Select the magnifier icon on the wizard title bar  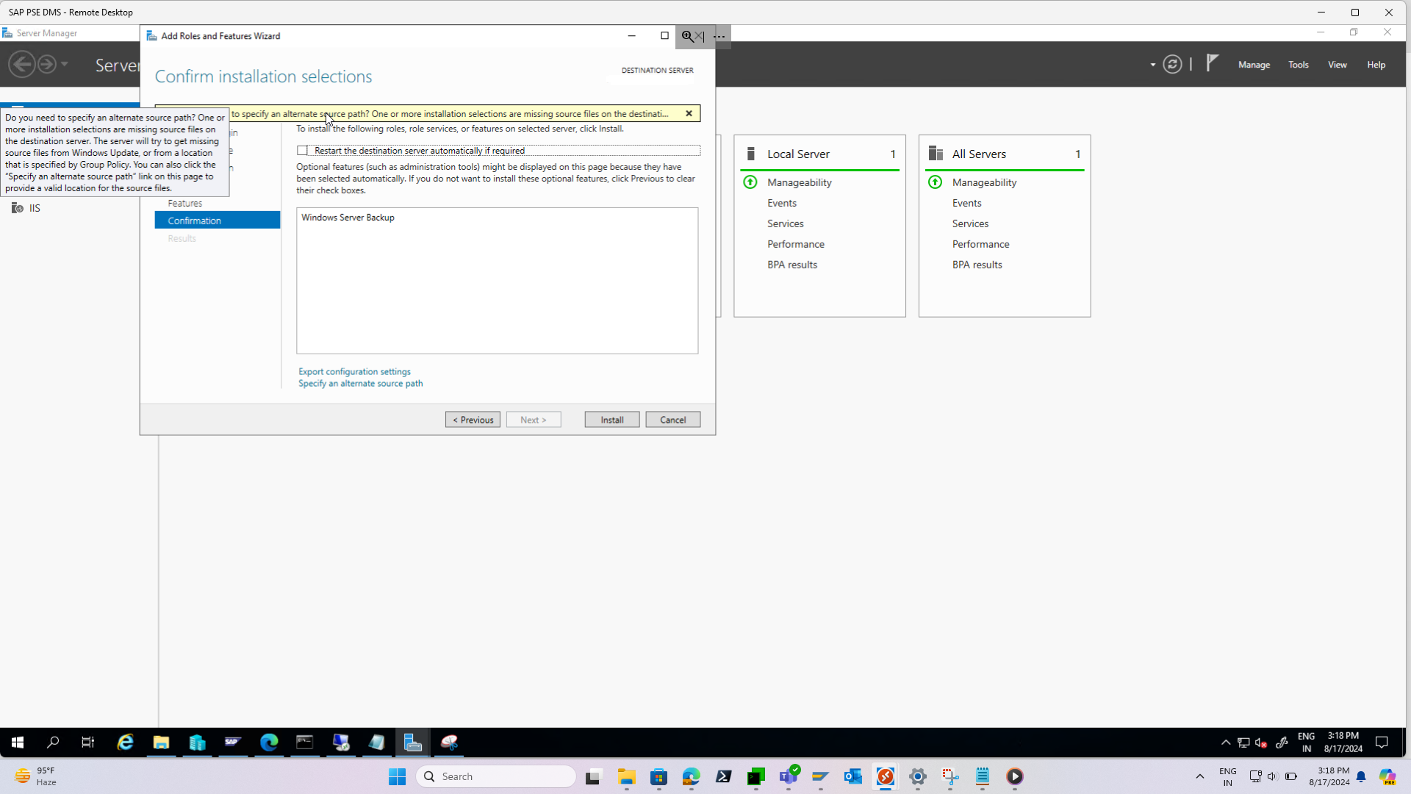tap(686, 36)
